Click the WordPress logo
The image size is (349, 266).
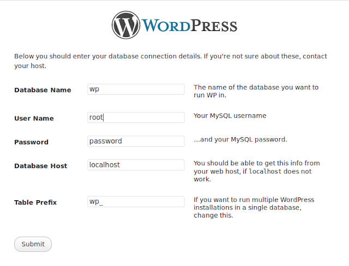click(x=174, y=25)
